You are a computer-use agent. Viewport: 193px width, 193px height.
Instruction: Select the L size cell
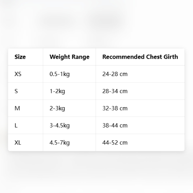[x=25, y=125]
